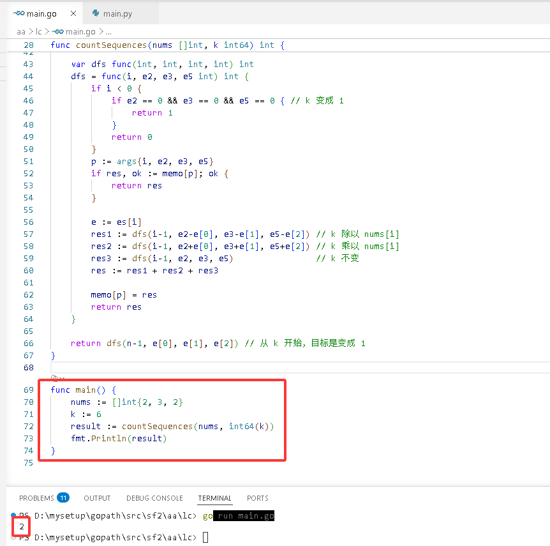Click the problems count badge 11
The width and height of the screenshot is (550, 546).
point(63,497)
